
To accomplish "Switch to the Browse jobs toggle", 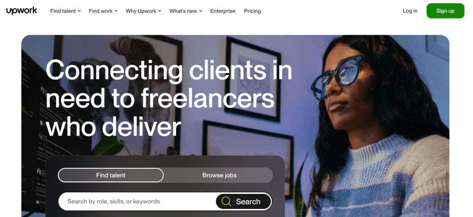I will pos(219,175).
